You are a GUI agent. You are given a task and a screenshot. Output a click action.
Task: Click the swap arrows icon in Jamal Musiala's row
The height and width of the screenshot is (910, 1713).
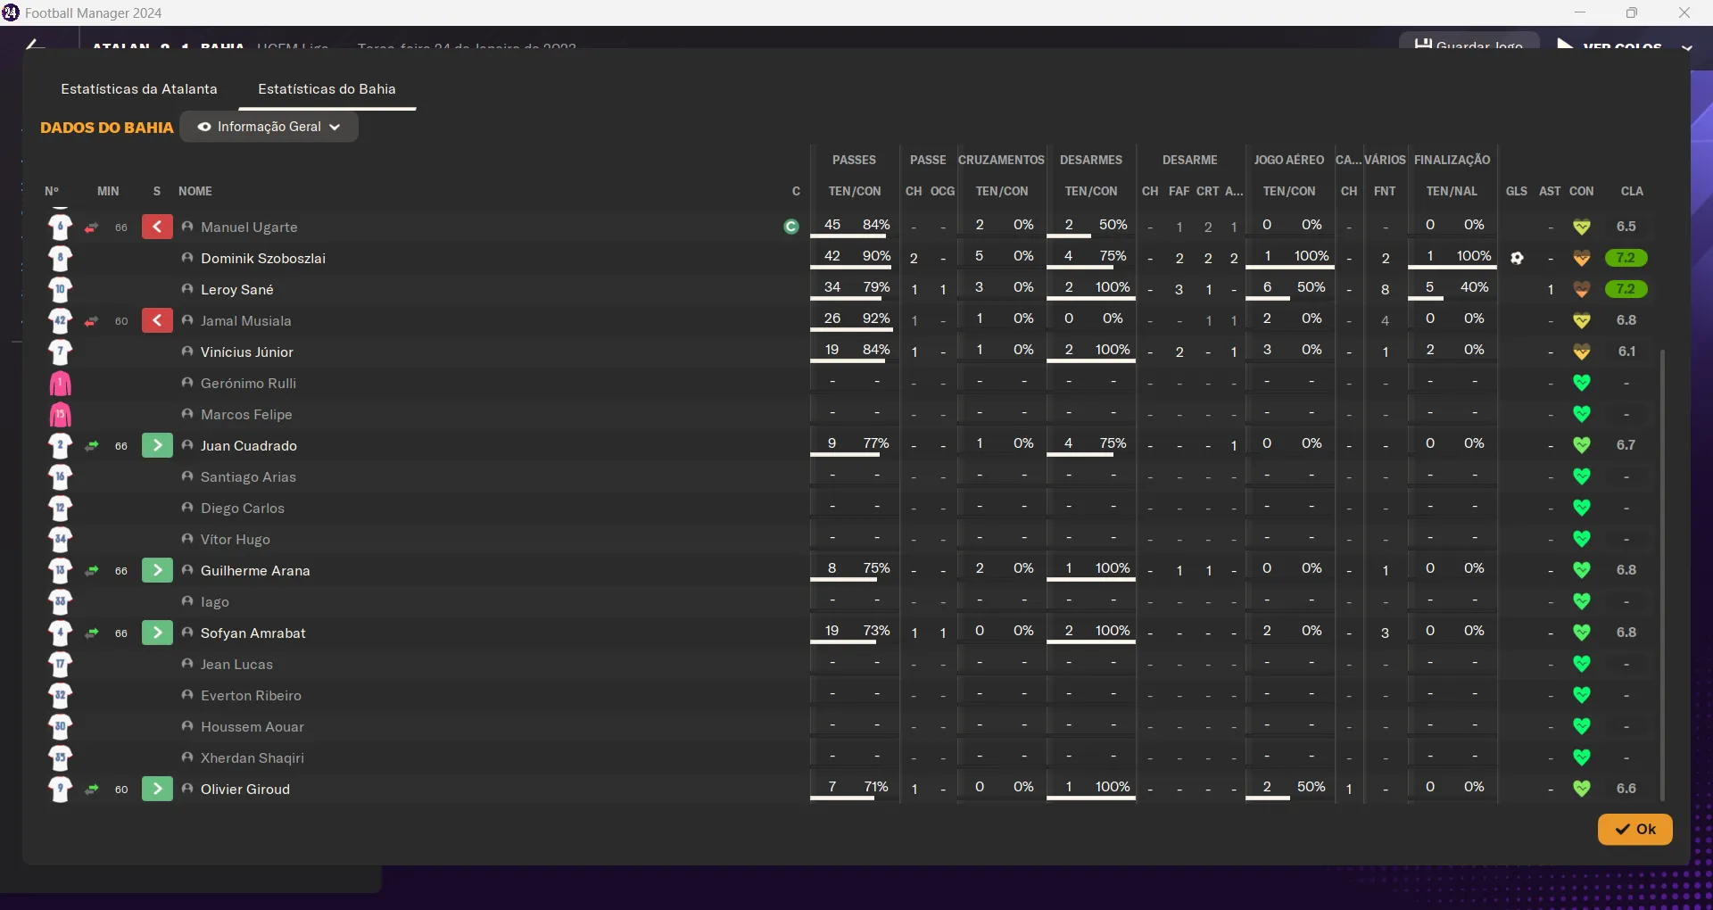pyautogui.click(x=92, y=321)
